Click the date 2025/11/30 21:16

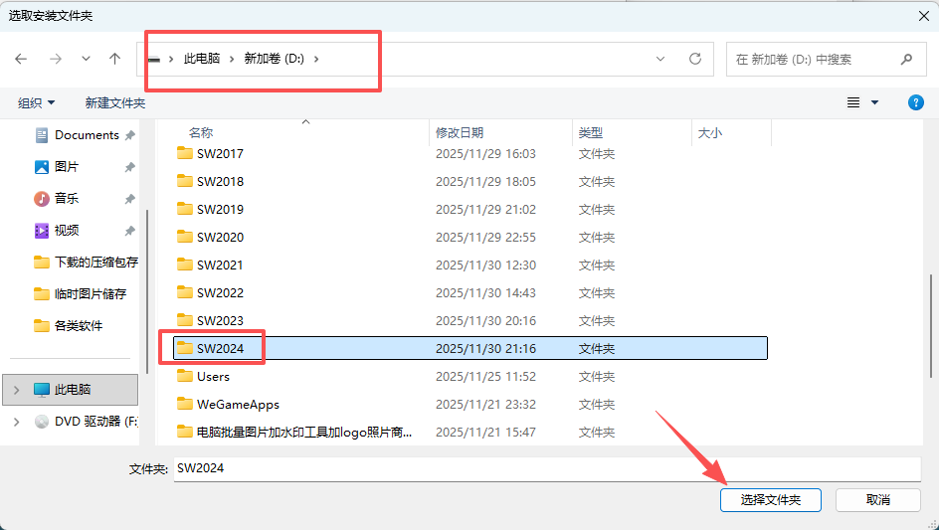pyautogui.click(x=485, y=349)
